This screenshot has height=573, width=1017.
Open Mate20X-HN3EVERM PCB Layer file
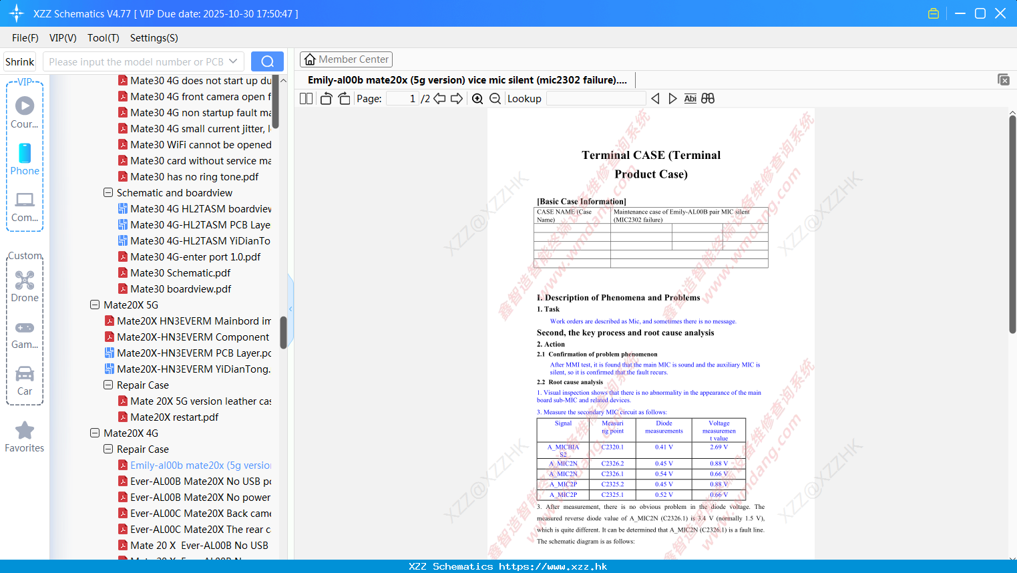[188, 353]
